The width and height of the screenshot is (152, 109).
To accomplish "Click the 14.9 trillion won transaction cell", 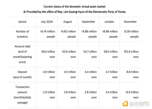I will (x=131, y=95).
